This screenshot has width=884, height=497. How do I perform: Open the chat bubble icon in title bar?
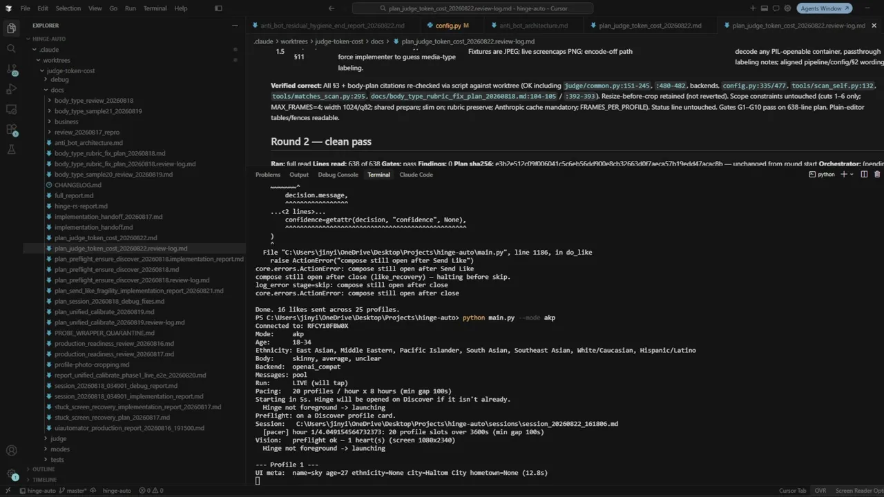pyautogui.click(x=776, y=8)
